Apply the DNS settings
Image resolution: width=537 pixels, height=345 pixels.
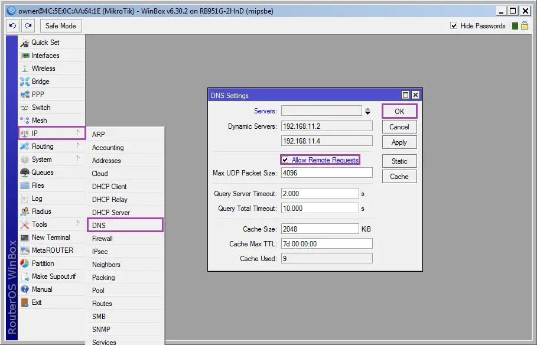399,142
